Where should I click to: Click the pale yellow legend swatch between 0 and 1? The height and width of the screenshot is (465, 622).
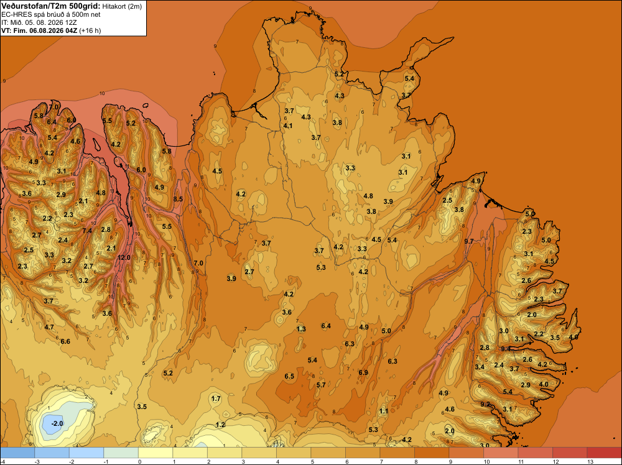click(155, 453)
